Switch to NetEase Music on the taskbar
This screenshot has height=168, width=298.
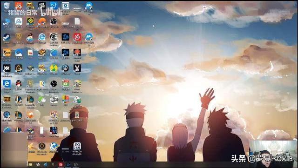(x=61, y=165)
